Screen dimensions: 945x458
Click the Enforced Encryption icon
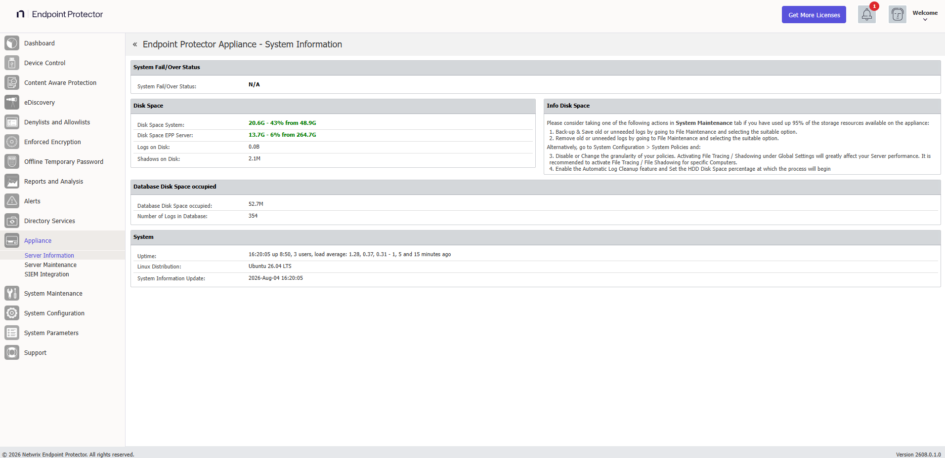pyautogui.click(x=12, y=142)
